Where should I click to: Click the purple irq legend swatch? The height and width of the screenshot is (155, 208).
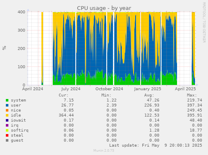coord(7,125)
